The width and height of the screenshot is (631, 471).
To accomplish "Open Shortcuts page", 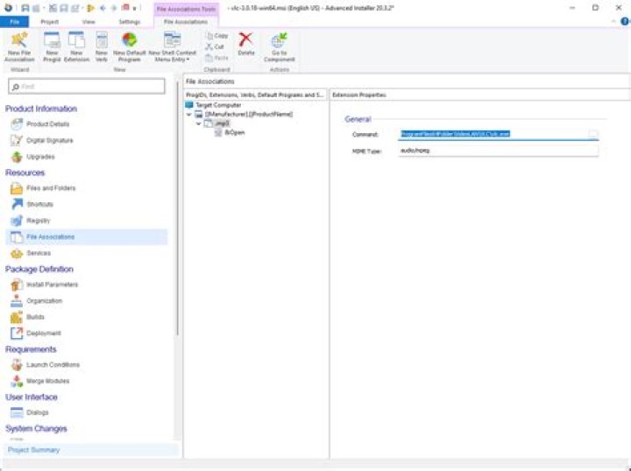I will [39, 204].
